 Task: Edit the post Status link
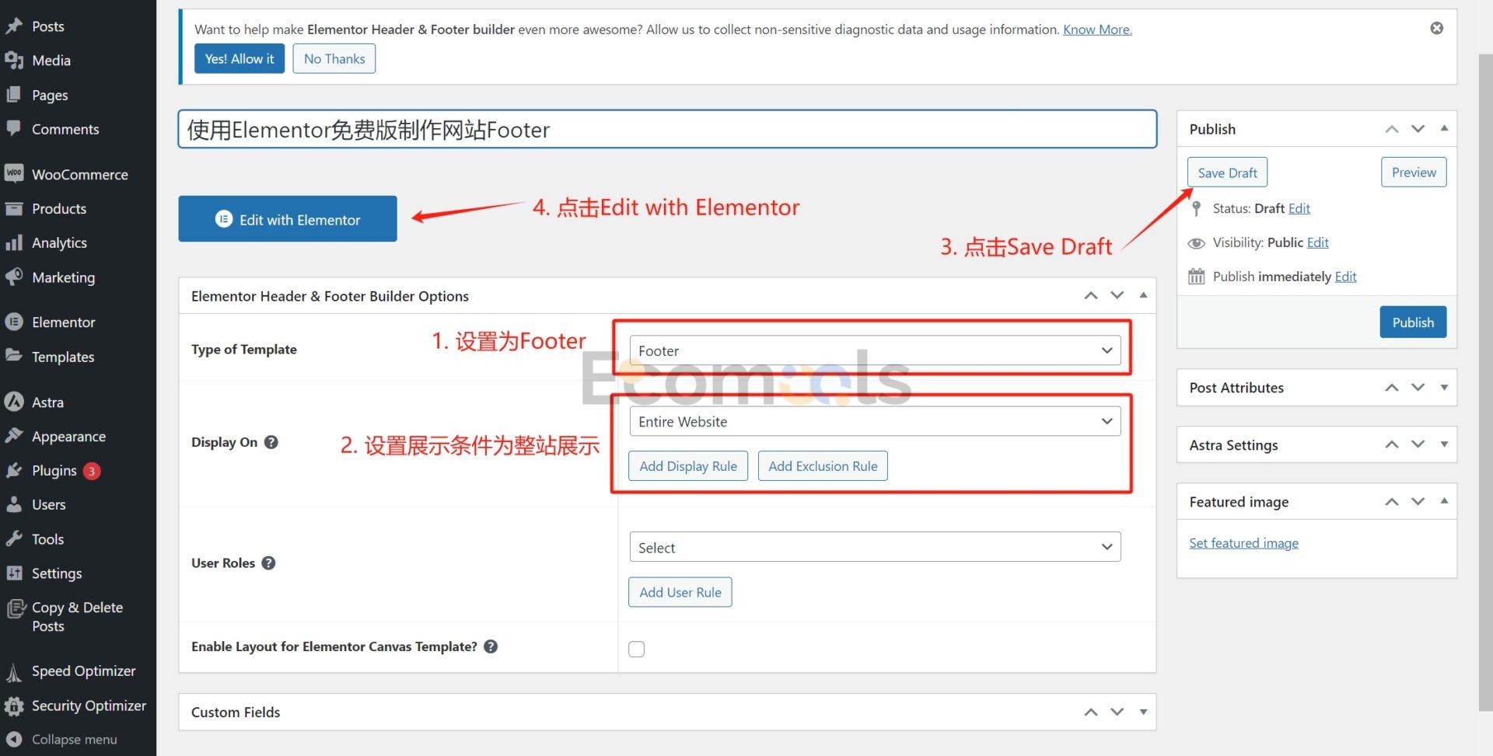coord(1299,208)
